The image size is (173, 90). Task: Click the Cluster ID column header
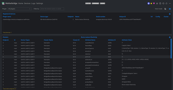76,40
